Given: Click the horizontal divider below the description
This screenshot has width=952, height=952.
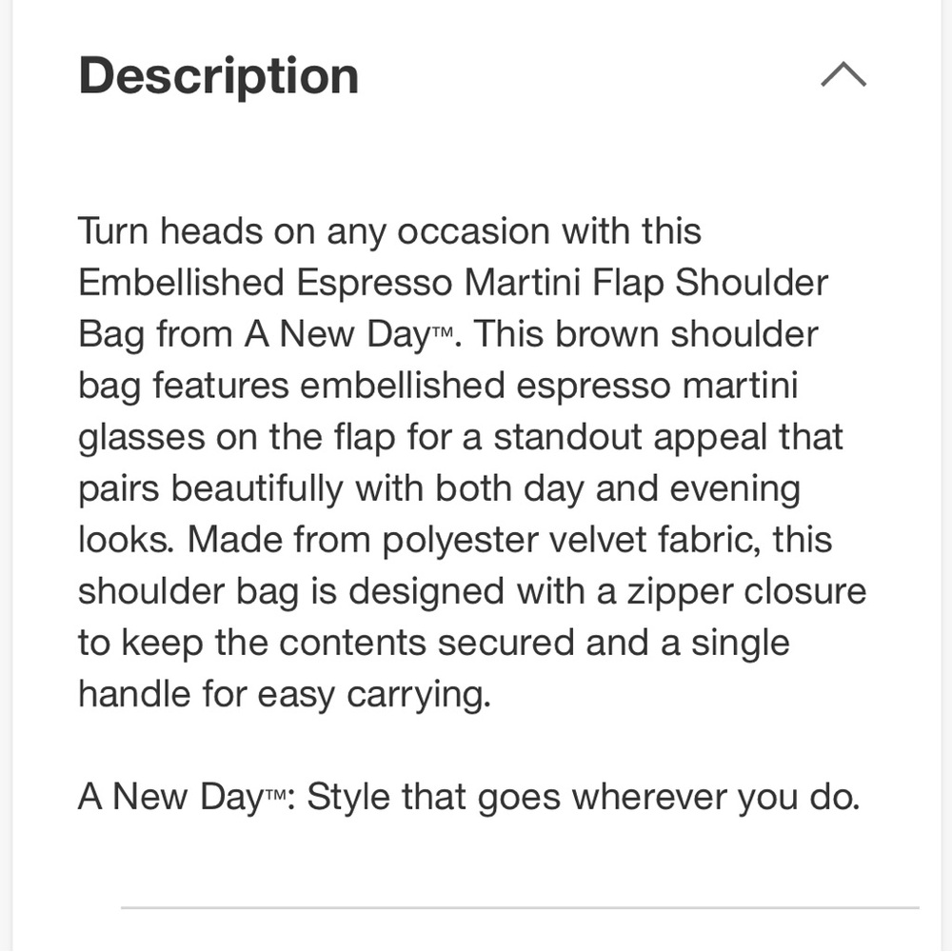Looking at the screenshot, I should [519, 908].
